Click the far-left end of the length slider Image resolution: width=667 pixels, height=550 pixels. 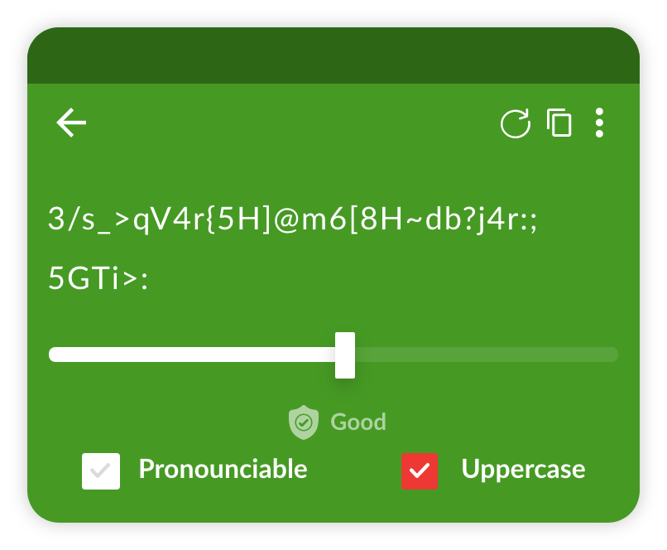[x=53, y=355]
